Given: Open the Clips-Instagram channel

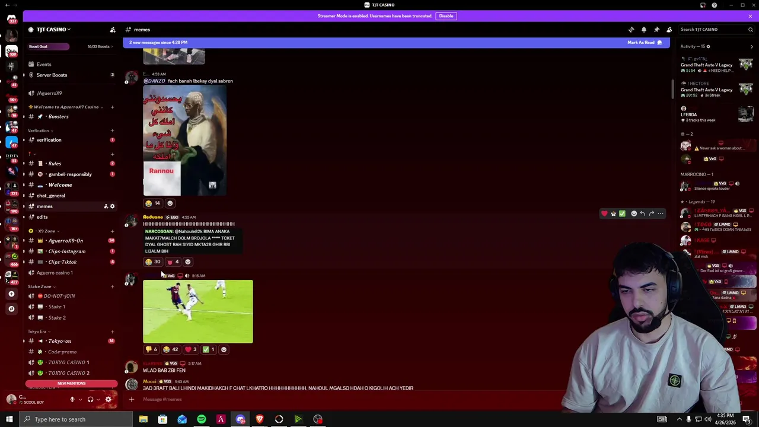Looking at the screenshot, I should tap(71, 251).
